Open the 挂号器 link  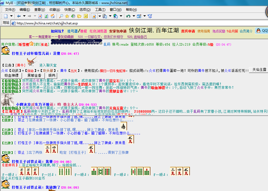tap(73, 31)
